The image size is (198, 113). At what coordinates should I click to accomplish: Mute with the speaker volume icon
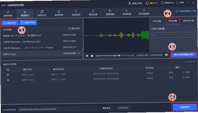coord(167,55)
